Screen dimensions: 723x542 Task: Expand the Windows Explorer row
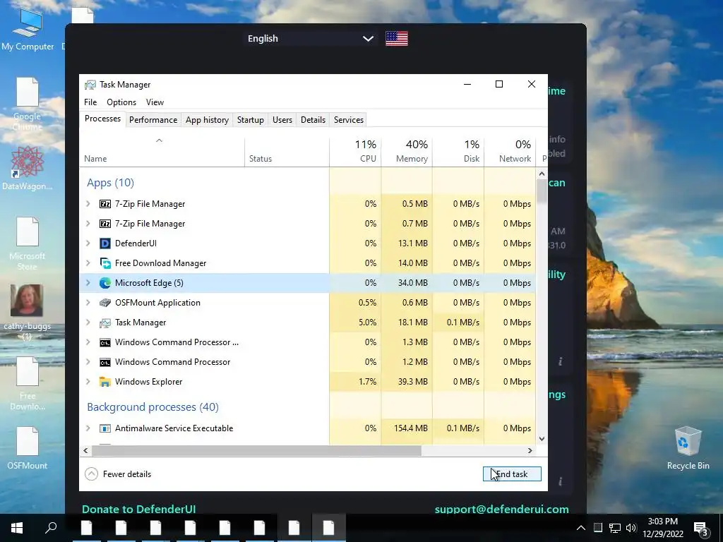point(88,382)
